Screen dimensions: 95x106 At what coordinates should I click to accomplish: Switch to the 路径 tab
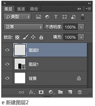click(34, 9)
